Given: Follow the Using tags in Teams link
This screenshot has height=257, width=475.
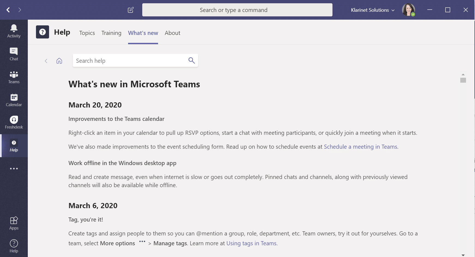Looking at the screenshot, I should click(251, 243).
